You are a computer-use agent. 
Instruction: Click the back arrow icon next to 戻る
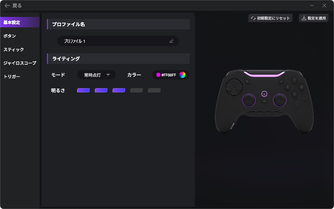point(7,5)
